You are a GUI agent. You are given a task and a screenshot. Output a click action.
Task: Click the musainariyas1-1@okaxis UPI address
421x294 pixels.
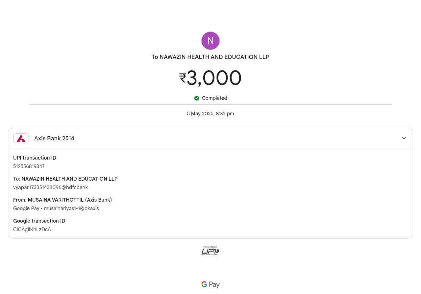point(71,208)
